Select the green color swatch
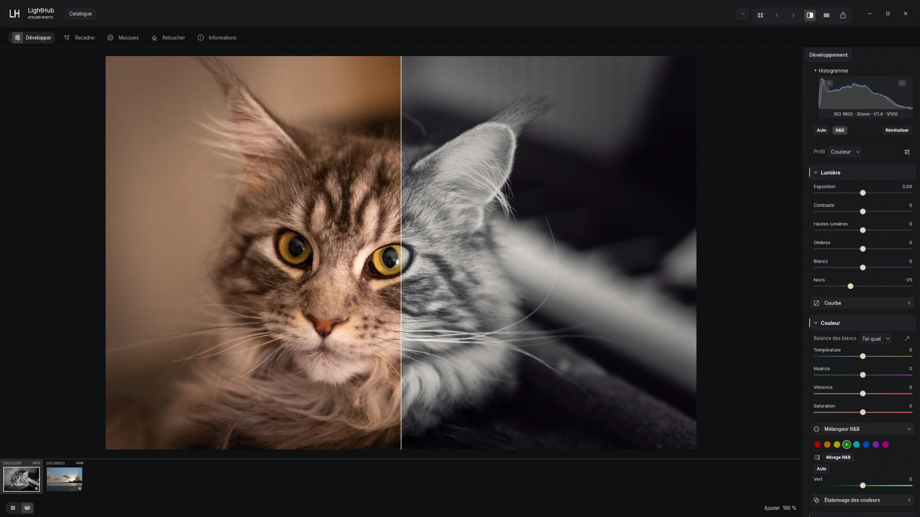 point(846,445)
